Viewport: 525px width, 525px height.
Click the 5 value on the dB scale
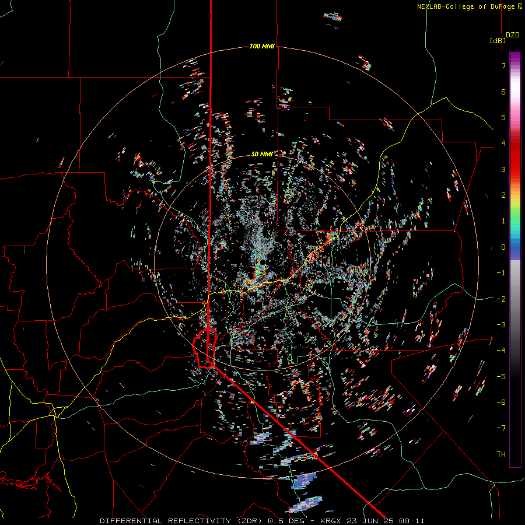tap(503, 117)
